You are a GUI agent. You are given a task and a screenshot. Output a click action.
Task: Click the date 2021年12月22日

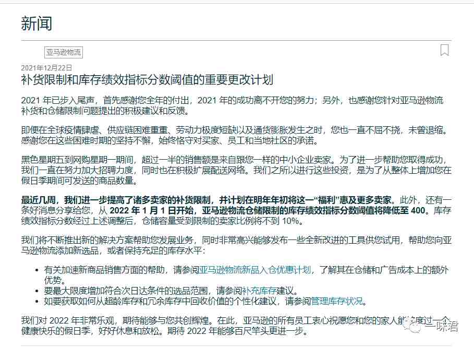click(46, 68)
